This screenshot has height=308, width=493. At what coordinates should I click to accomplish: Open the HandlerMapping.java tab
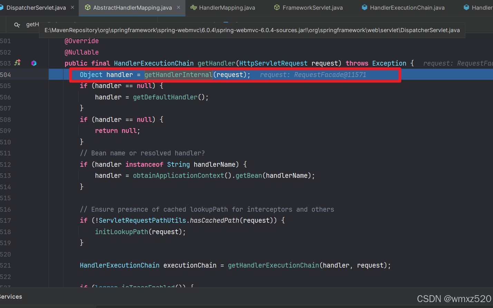tap(227, 8)
